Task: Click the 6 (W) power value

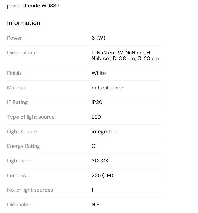Action: (x=98, y=38)
